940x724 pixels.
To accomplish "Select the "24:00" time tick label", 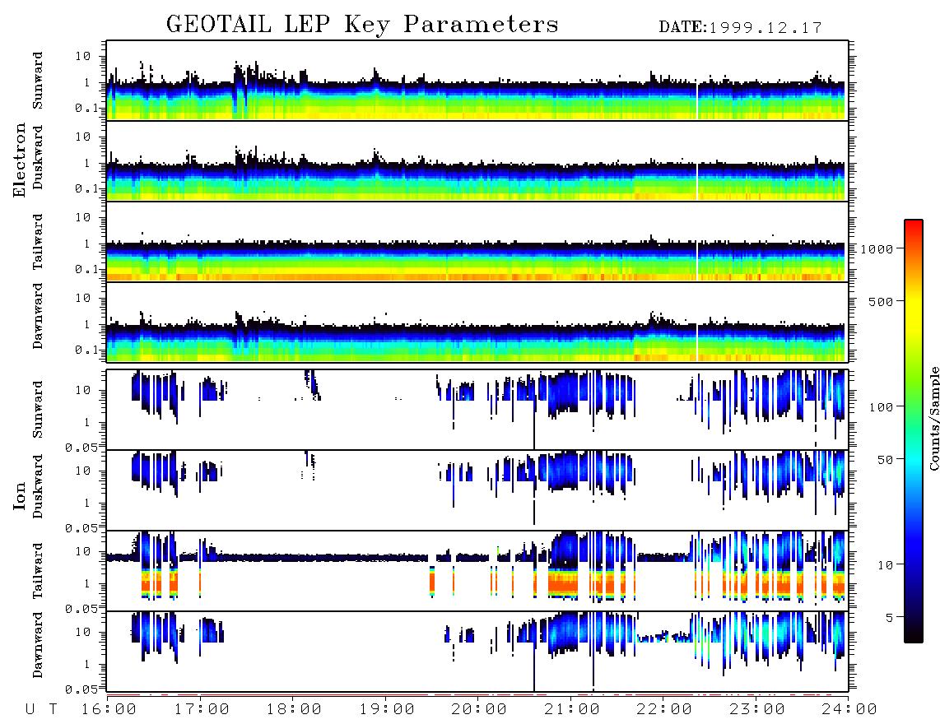I will pyautogui.click(x=849, y=710).
